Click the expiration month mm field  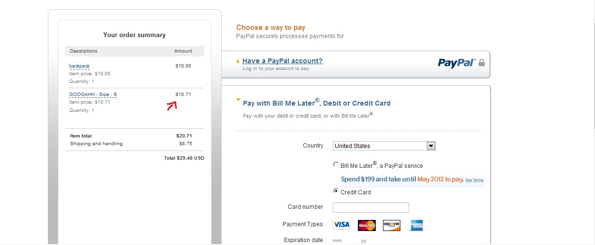(x=337, y=240)
